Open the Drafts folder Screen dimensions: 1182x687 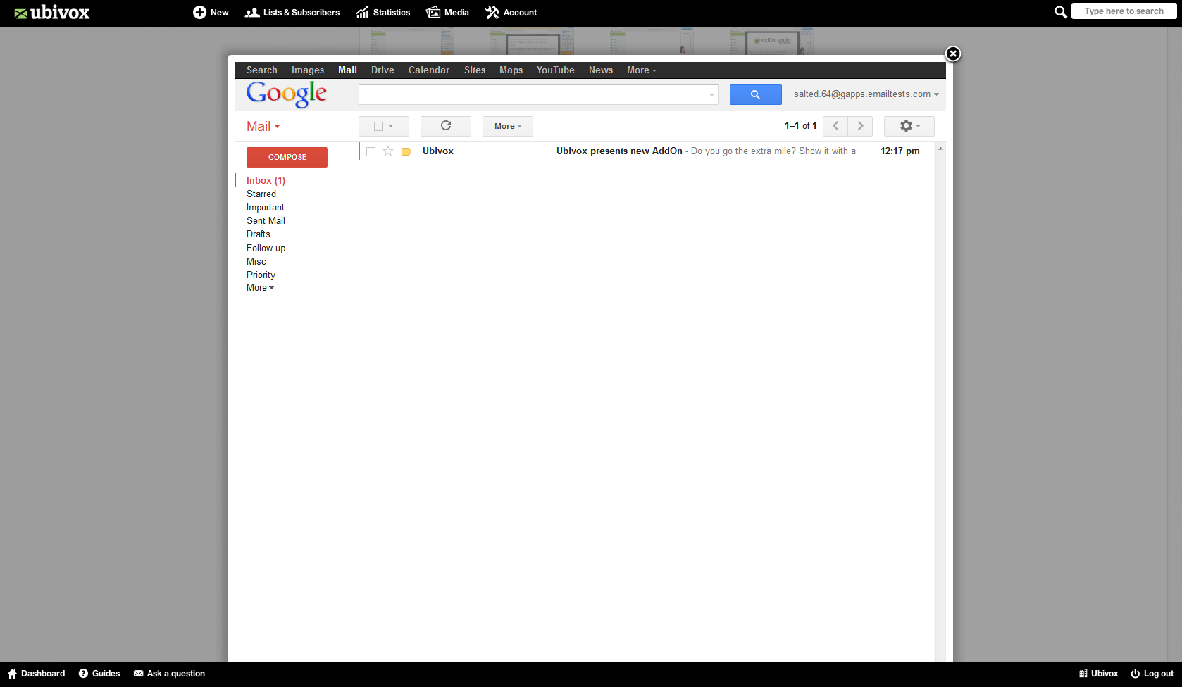(259, 234)
